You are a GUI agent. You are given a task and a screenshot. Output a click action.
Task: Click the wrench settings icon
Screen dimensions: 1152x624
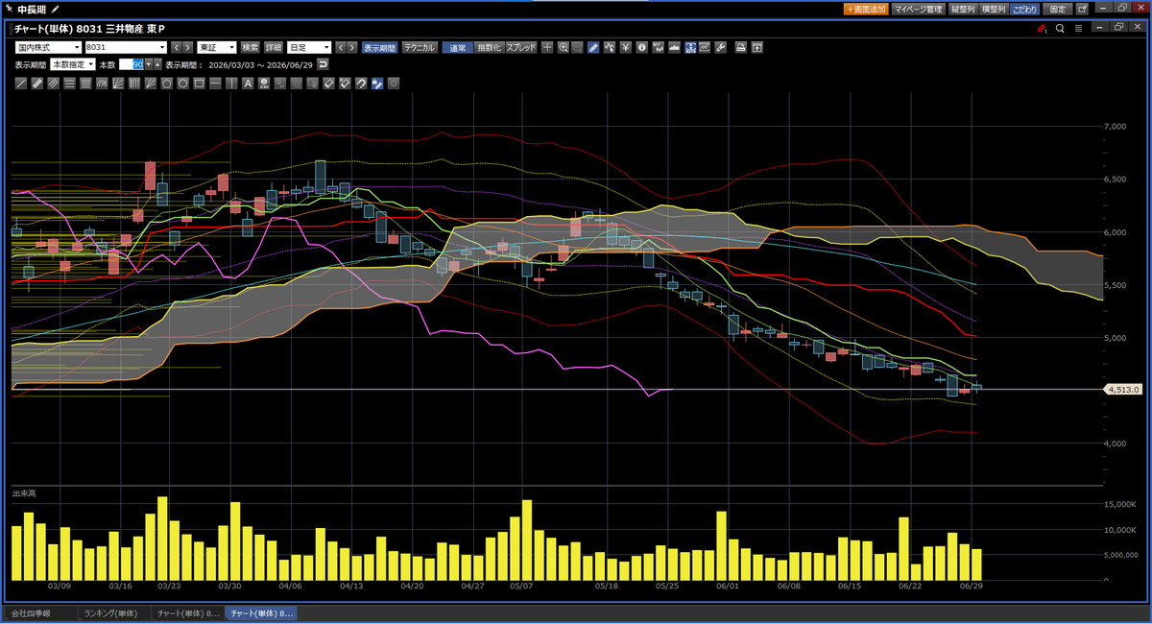click(x=720, y=47)
